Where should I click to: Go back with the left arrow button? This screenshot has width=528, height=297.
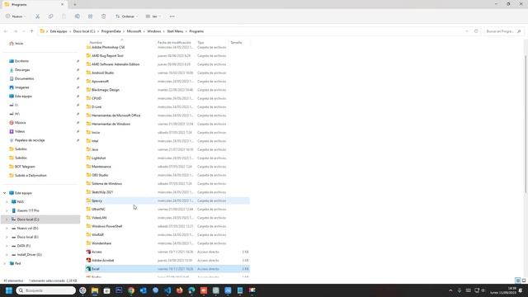click(6, 31)
